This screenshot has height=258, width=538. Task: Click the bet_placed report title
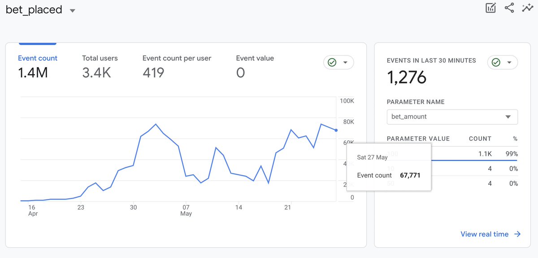pos(34,10)
